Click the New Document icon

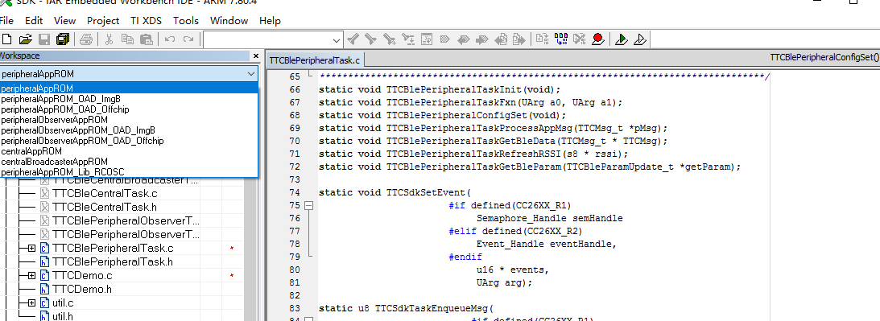pyautogui.click(x=6, y=39)
